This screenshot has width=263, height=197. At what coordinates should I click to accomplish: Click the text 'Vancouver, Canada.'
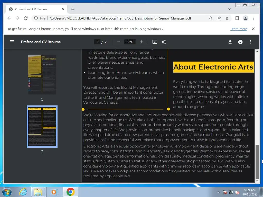click(101, 102)
